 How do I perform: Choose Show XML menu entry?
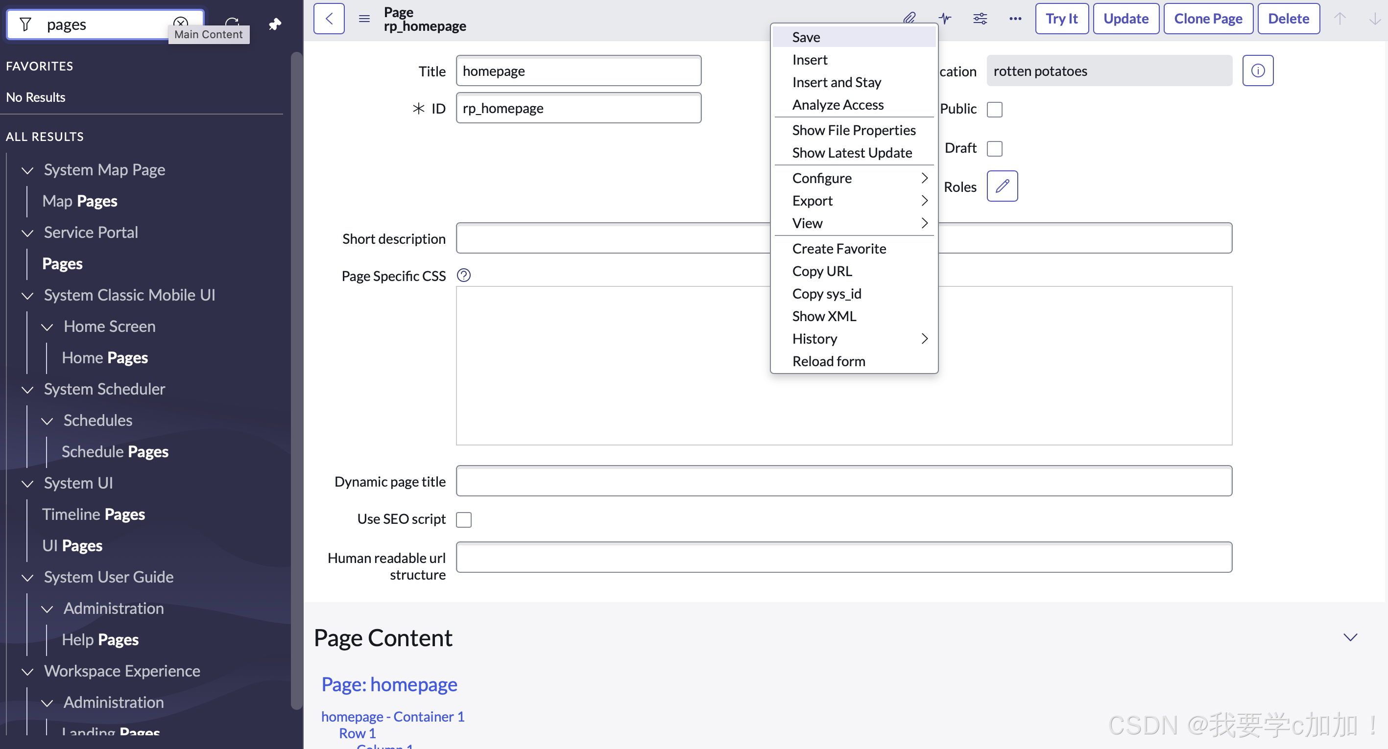point(824,316)
